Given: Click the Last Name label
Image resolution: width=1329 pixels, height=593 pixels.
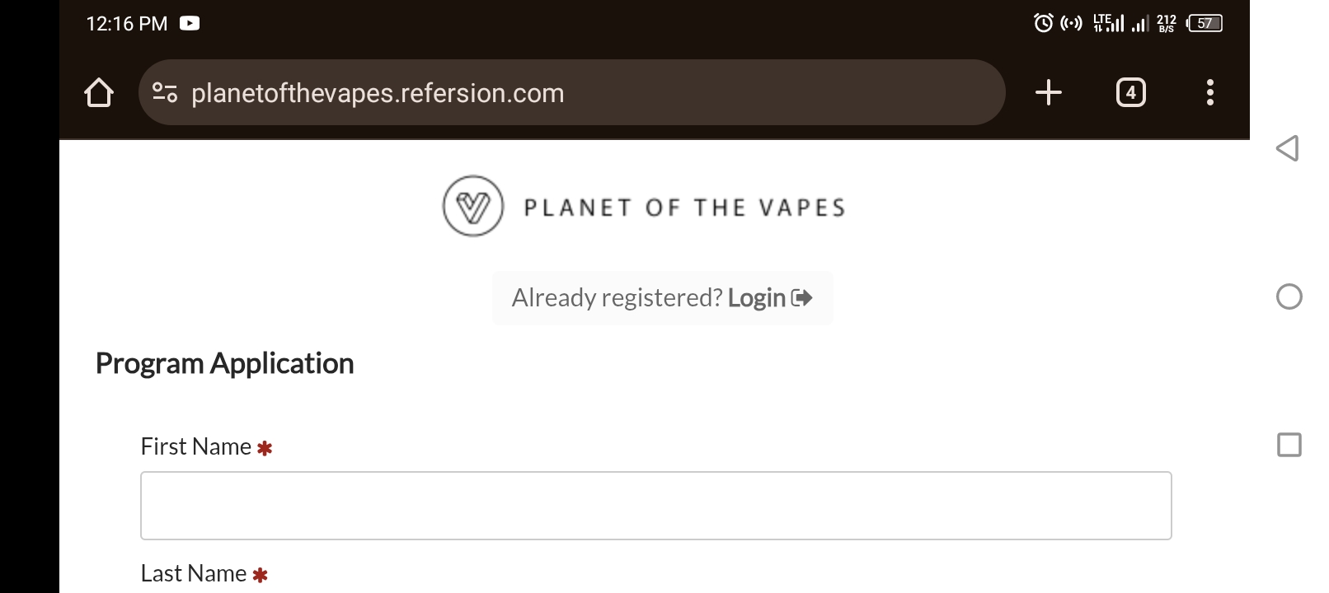Looking at the screenshot, I should tap(194, 573).
